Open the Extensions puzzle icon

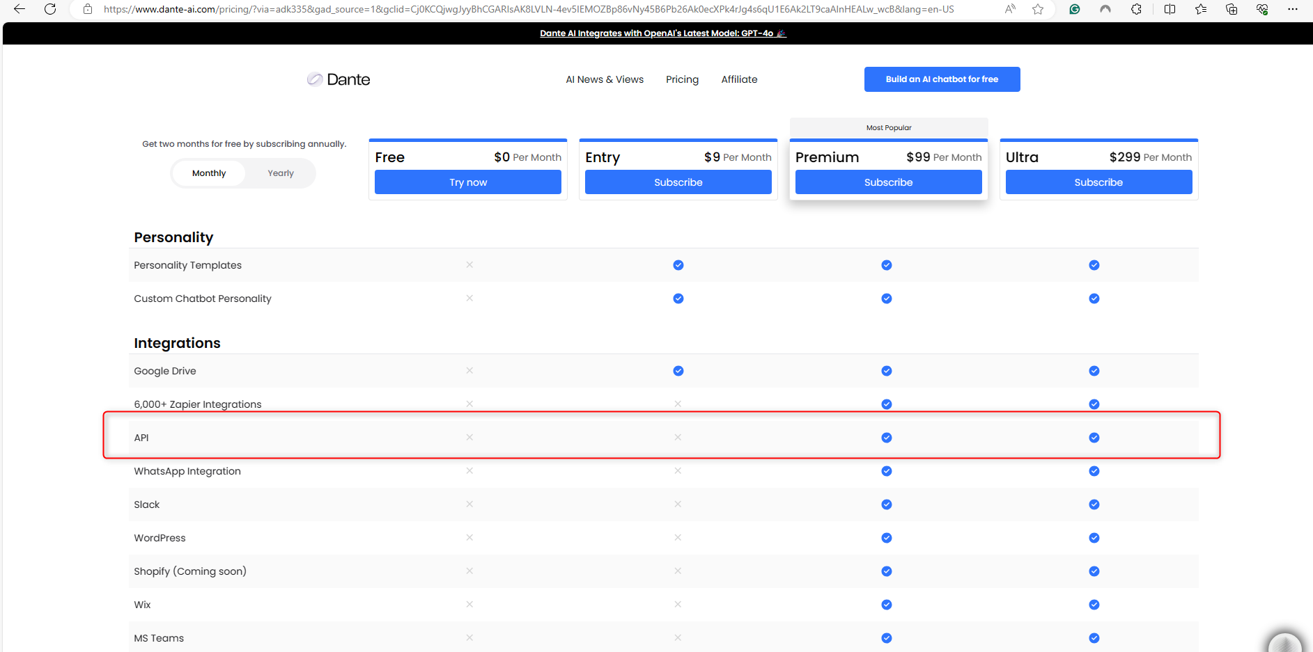click(1136, 9)
